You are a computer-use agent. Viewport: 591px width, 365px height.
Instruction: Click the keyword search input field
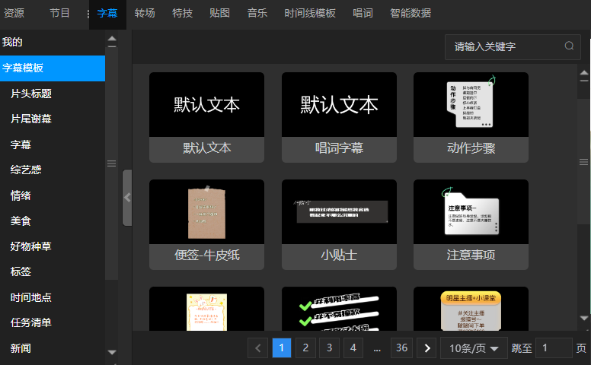coord(503,46)
